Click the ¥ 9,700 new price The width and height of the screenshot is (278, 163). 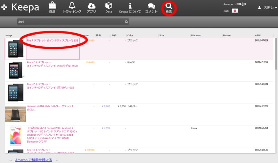click(x=106, y=106)
